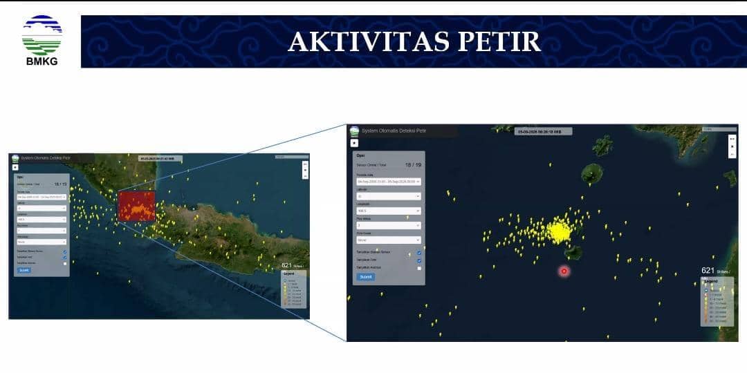The image size is (747, 373).
Task: Check Tampilkan Animasi in the enlarged map
Action: click(419, 268)
